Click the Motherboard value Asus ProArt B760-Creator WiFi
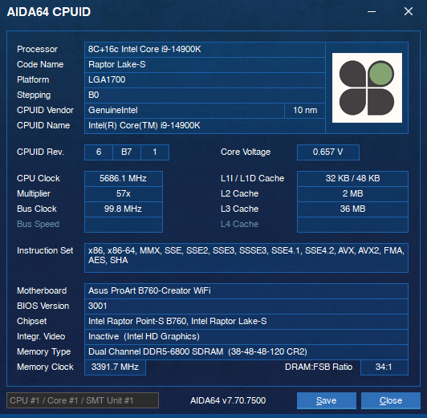 point(246,291)
